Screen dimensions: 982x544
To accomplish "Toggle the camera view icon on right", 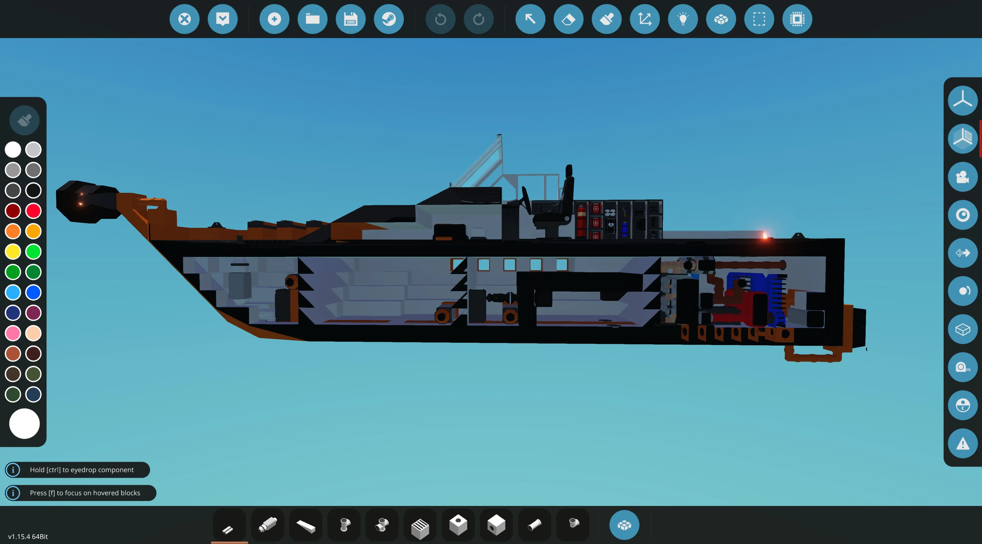I will click(x=962, y=177).
